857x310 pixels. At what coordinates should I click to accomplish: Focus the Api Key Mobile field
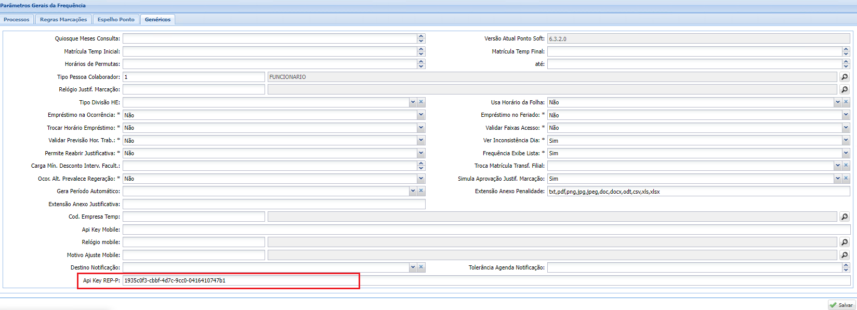point(486,230)
